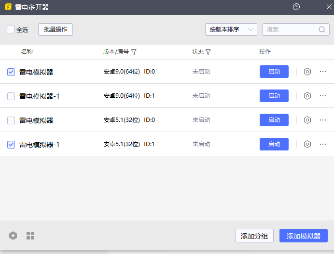This screenshot has width=334, height=254.
Task: Open settings gear for 安卓5.1 雷电模拟器 ID:0
Action: pyautogui.click(x=307, y=120)
